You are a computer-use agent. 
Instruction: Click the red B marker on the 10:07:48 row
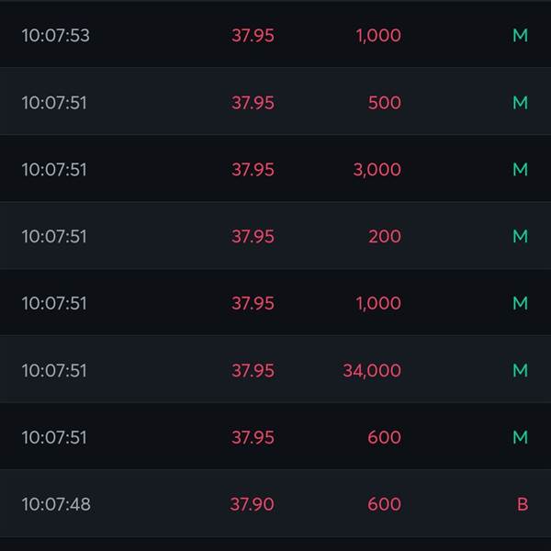tap(523, 504)
